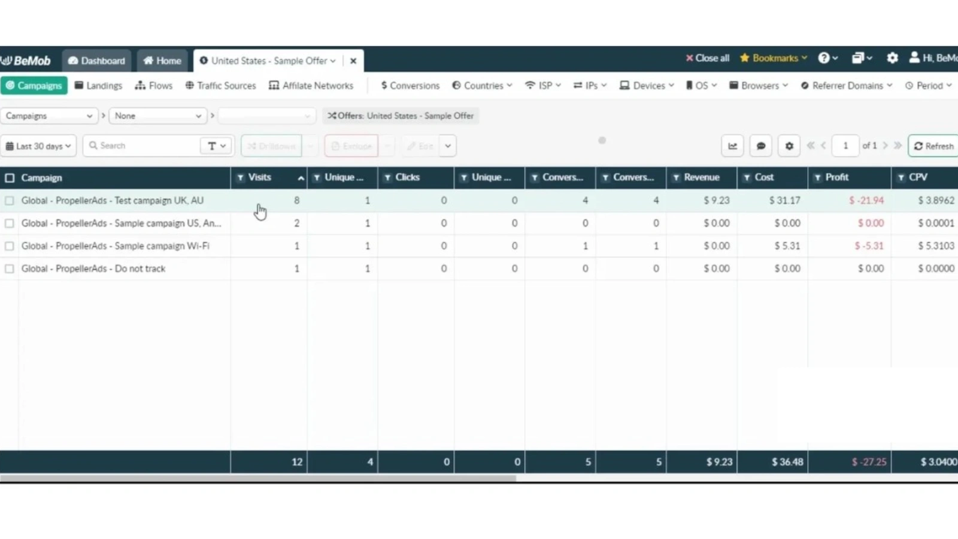
Task: Select the Campaigns menu item
Action: pyautogui.click(x=34, y=85)
